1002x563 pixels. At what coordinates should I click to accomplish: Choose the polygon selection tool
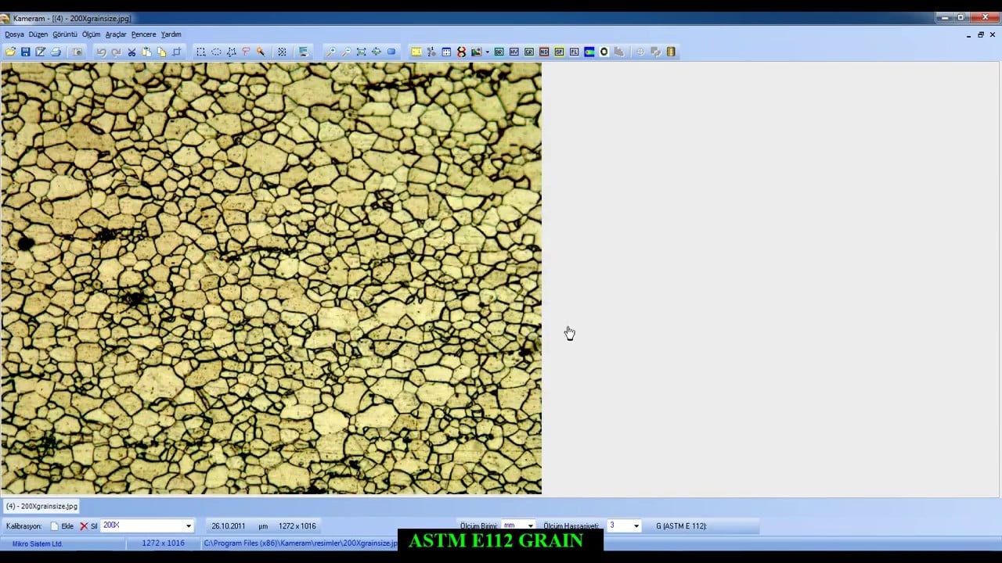point(231,52)
